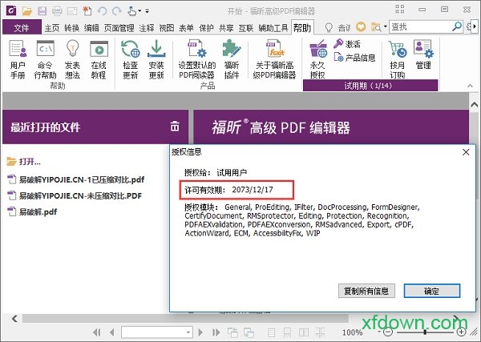Click the undo arrow in title bar
The image size is (481, 342).
click(x=102, y=11)
